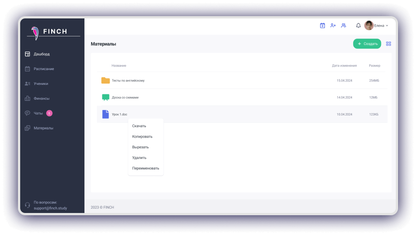
Task: Switch to grid view icon
Action: pos(389,44)
